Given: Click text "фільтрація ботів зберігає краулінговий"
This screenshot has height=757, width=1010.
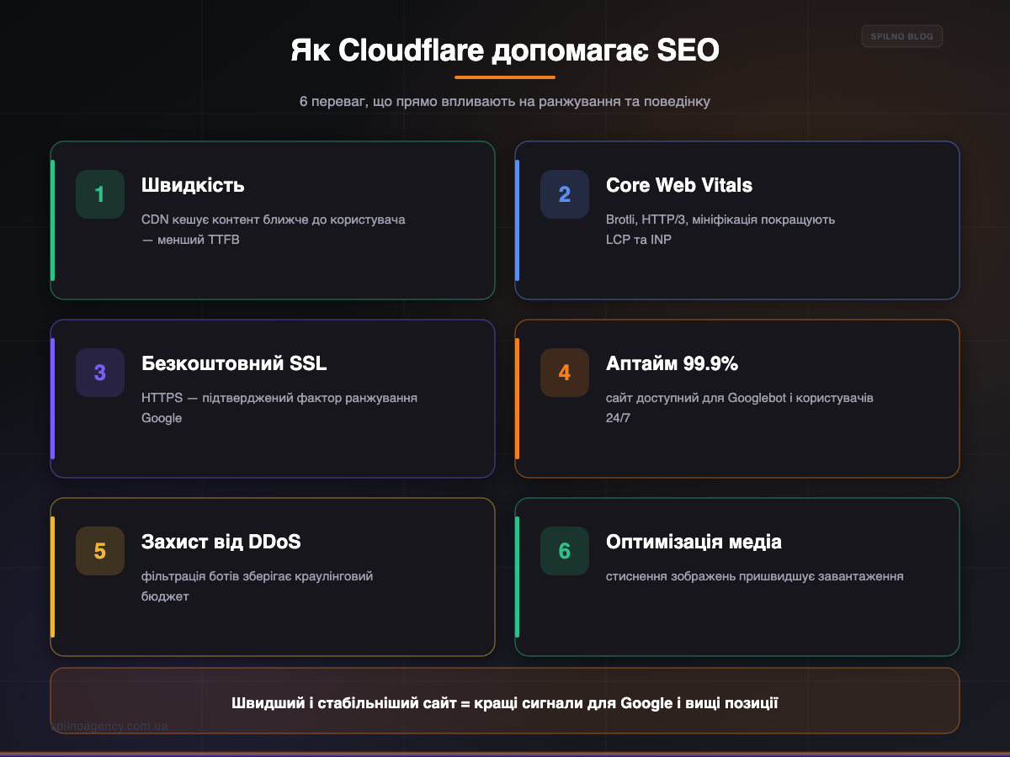Looking at the screenshot, I should point(258,576).
